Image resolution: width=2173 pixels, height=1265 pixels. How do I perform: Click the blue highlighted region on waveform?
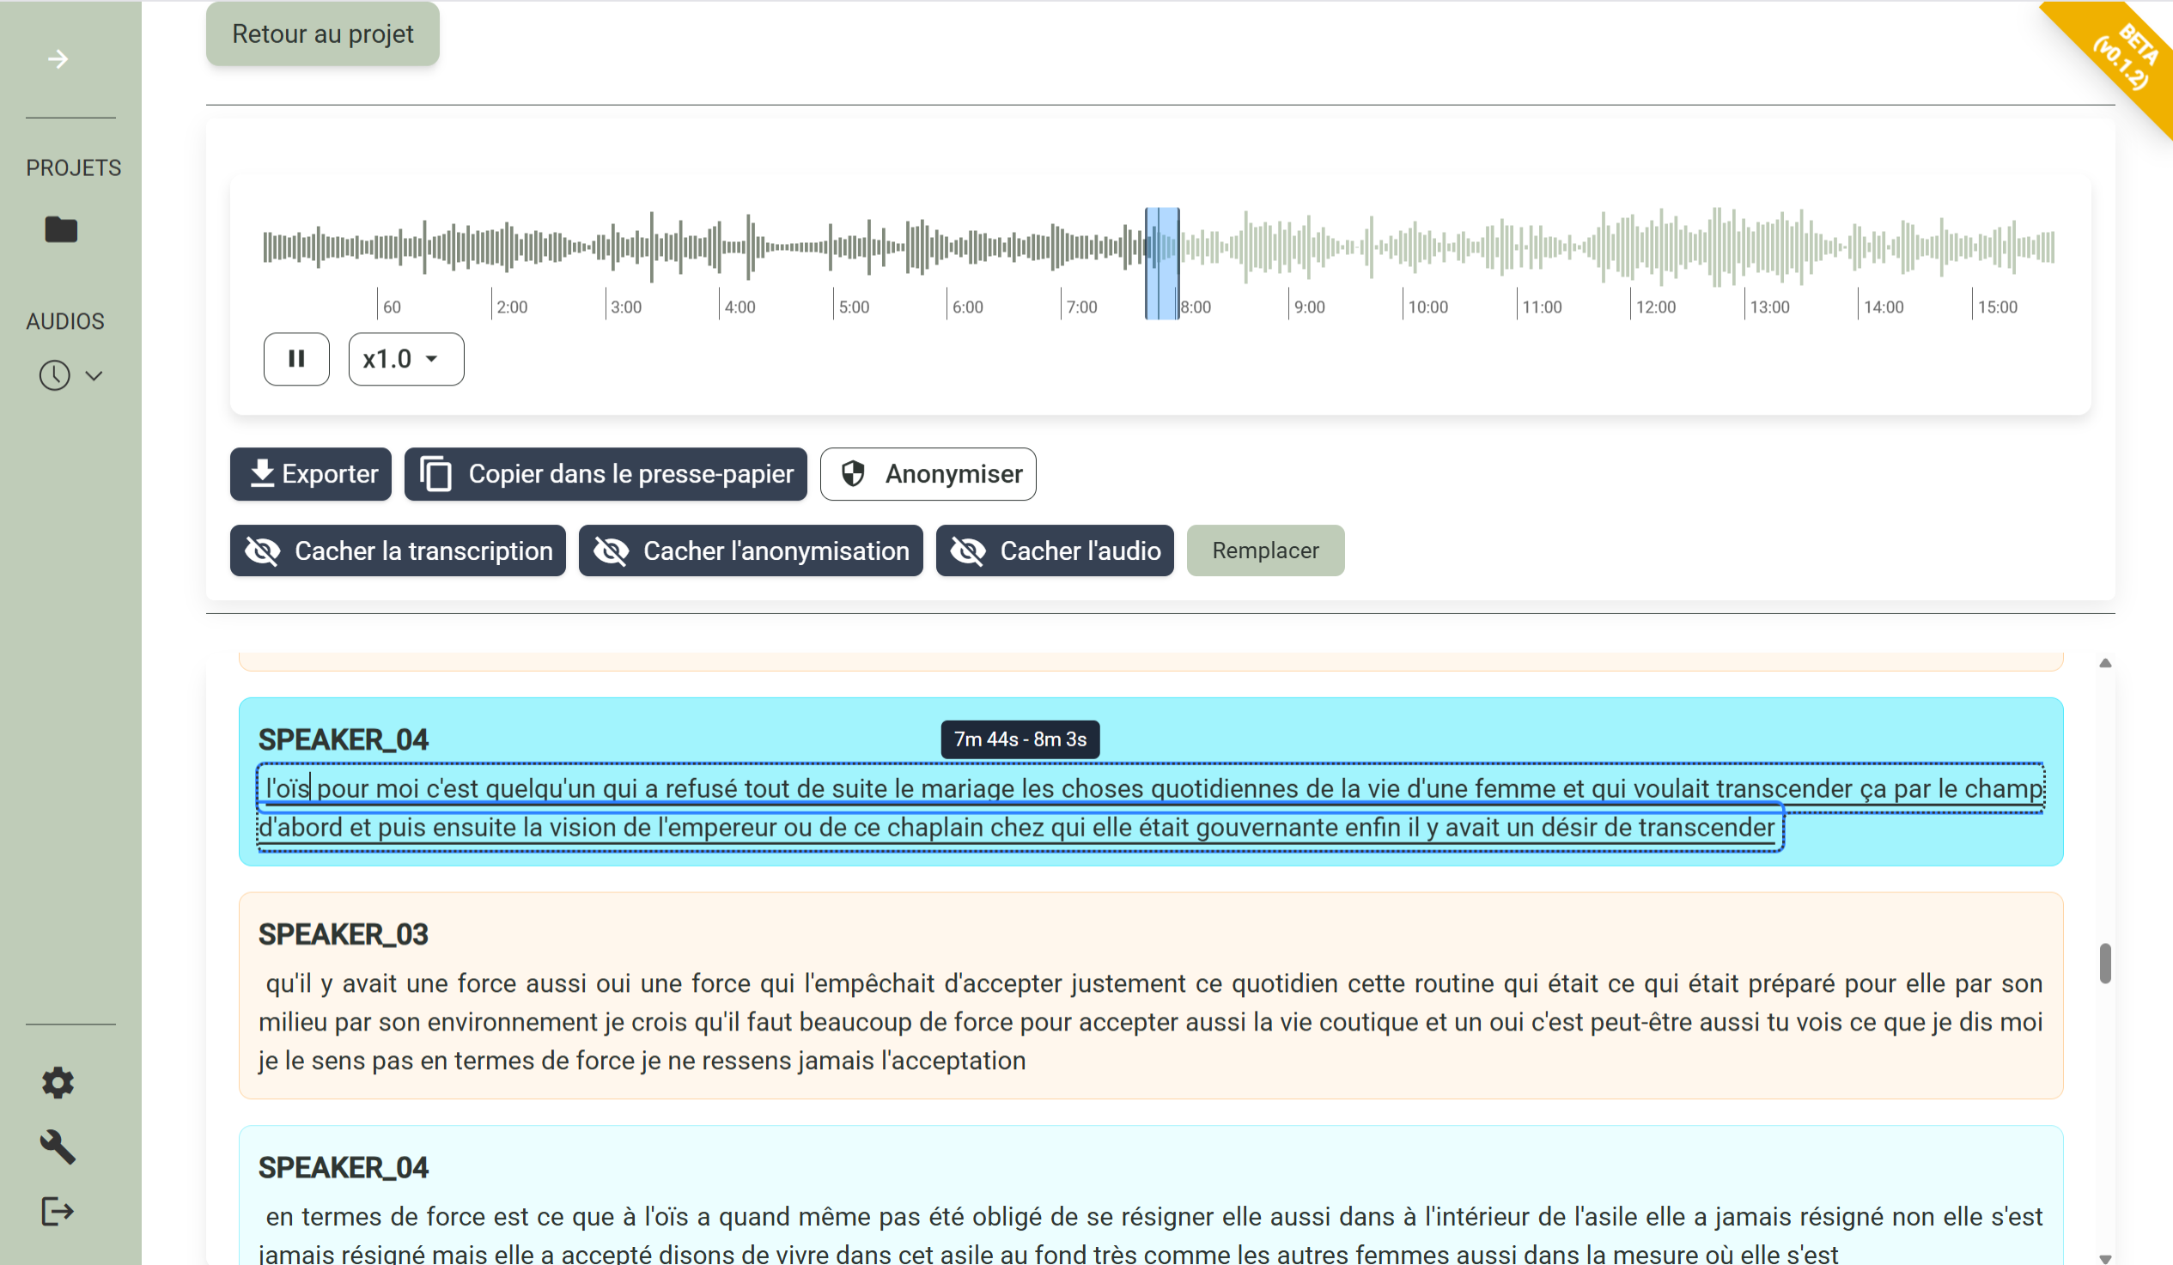[1161, 263]
